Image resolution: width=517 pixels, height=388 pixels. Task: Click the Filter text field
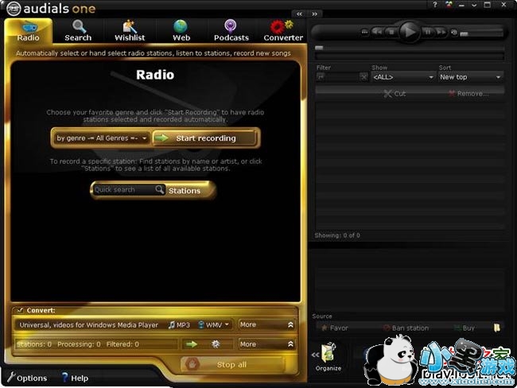click(x=341, y=77)
